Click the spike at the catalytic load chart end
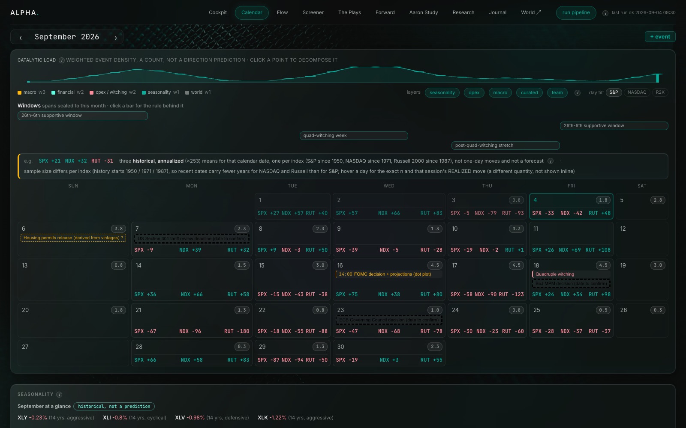 (657, 78)
